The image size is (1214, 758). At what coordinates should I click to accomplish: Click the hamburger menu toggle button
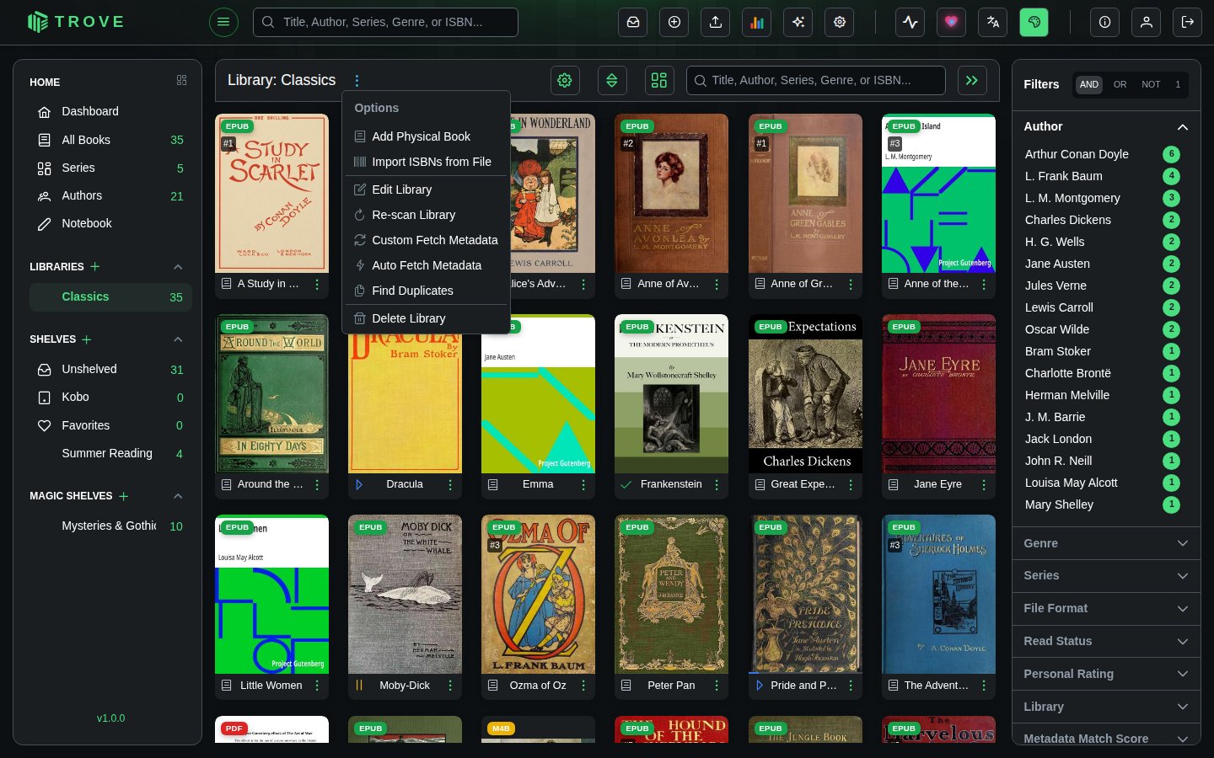tap(223, 22)
